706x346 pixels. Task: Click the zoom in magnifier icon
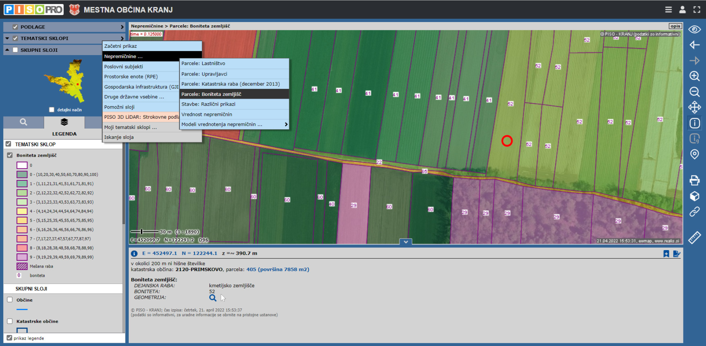[694, 76]
